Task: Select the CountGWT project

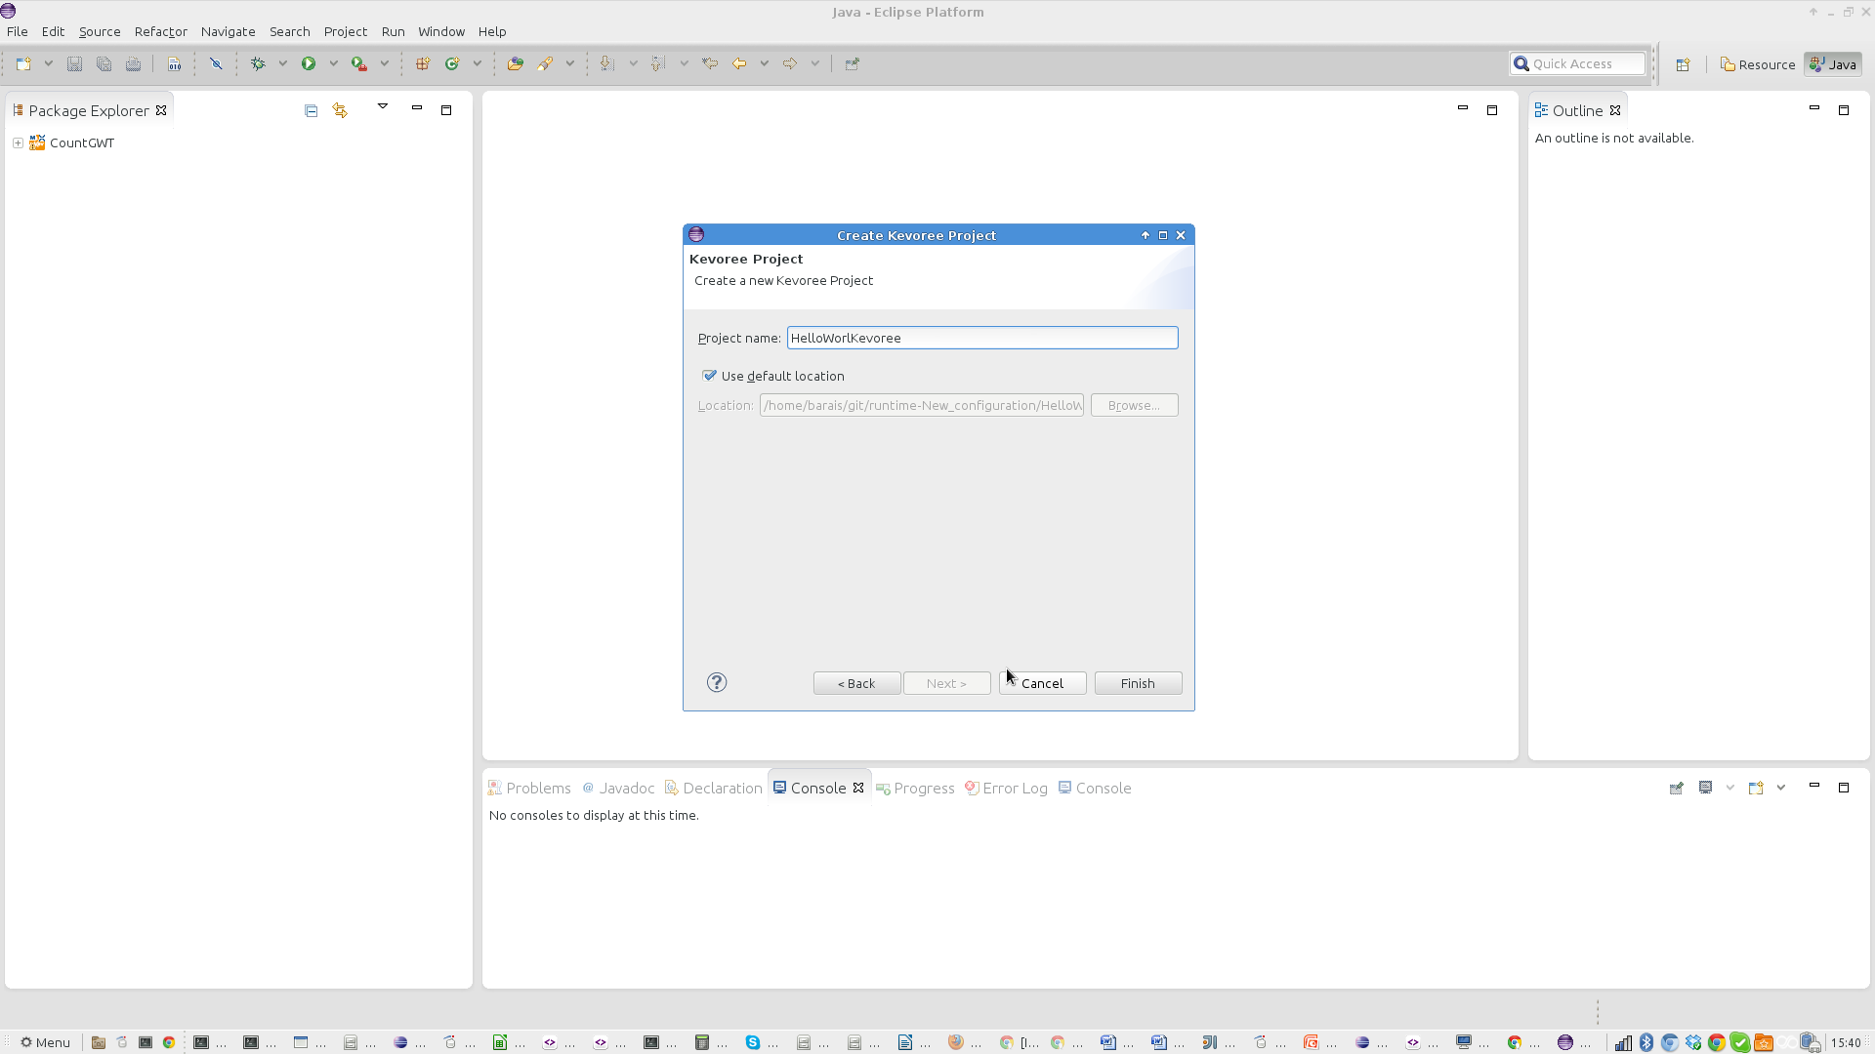Action: 82,142
